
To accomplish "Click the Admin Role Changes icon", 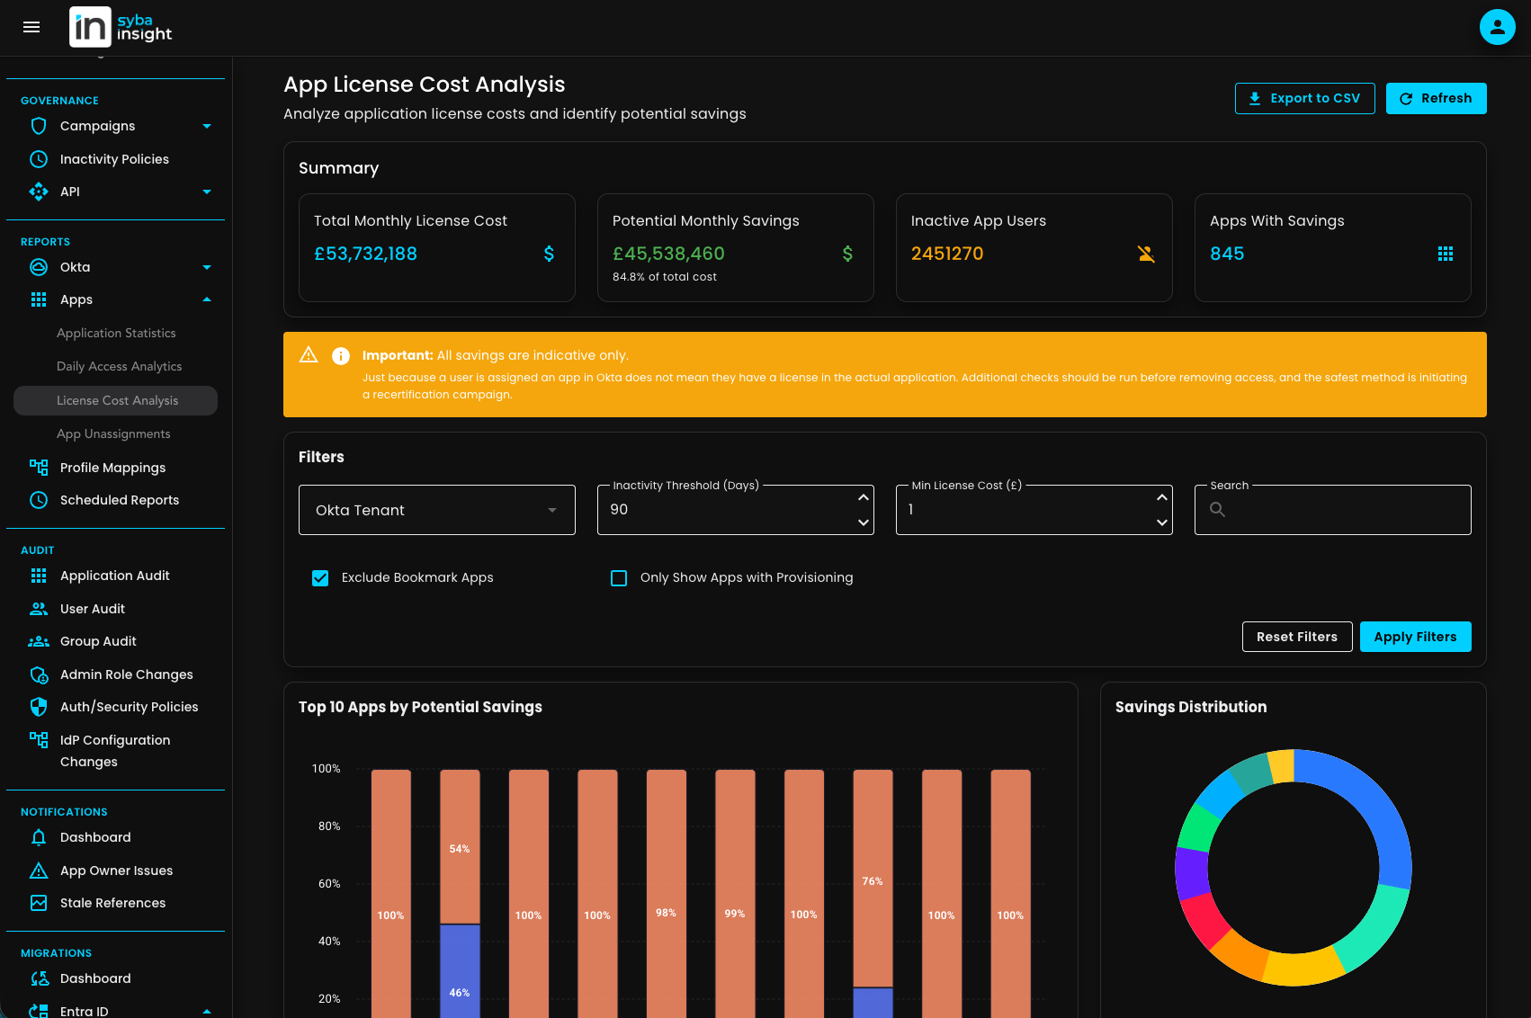I will point(39,674).
